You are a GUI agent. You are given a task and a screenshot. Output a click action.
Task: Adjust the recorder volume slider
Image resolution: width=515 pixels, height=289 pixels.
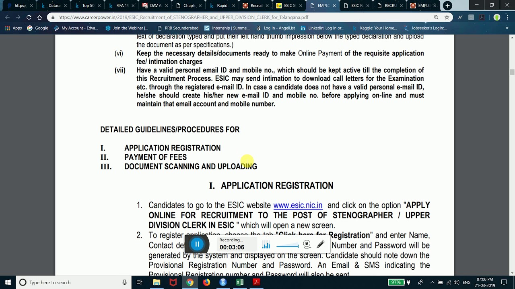[287, 246]
